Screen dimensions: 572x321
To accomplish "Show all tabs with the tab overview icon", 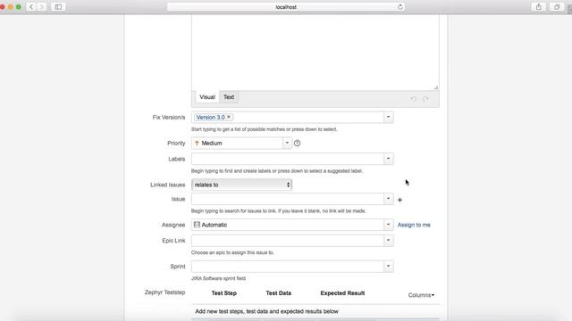I will coord(557,7).
